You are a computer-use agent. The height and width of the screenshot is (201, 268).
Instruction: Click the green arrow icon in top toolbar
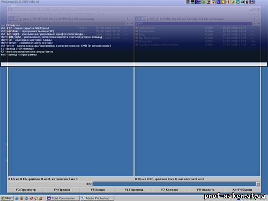pyautogui.click(x=233, y=2)
